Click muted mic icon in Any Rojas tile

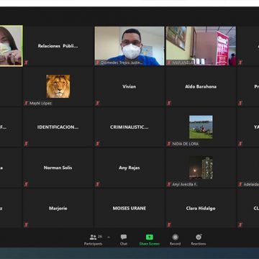(x=98, y=184)
